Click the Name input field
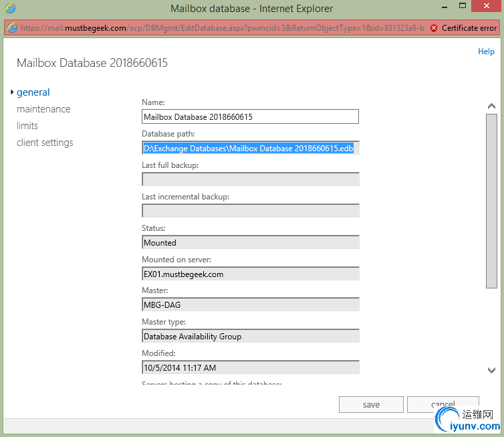The image size is (504, 437). (x=250, y=116)
